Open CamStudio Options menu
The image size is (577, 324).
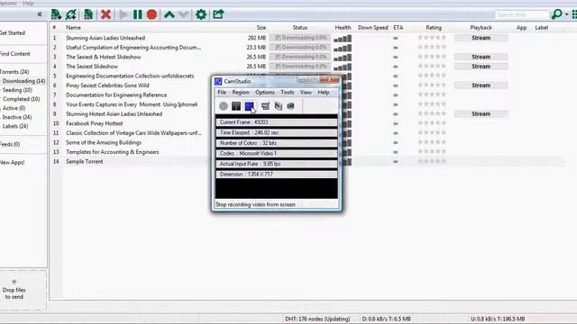coord(265,92)
